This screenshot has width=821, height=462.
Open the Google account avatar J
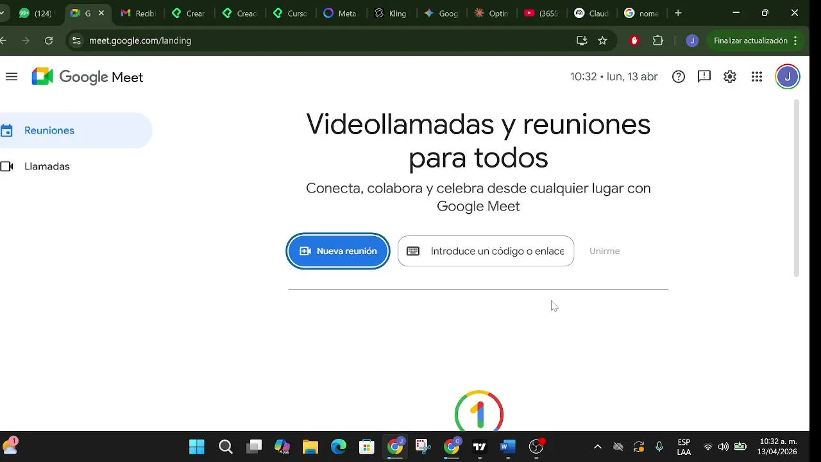tap(788, 77)
